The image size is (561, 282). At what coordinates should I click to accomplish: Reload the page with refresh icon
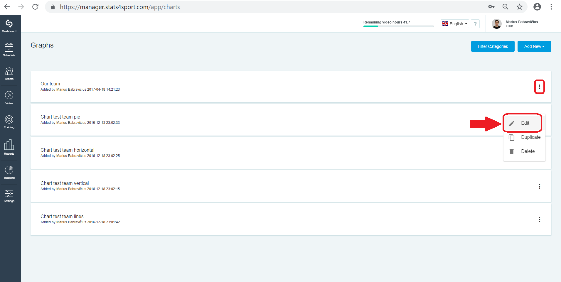[35, 7]
